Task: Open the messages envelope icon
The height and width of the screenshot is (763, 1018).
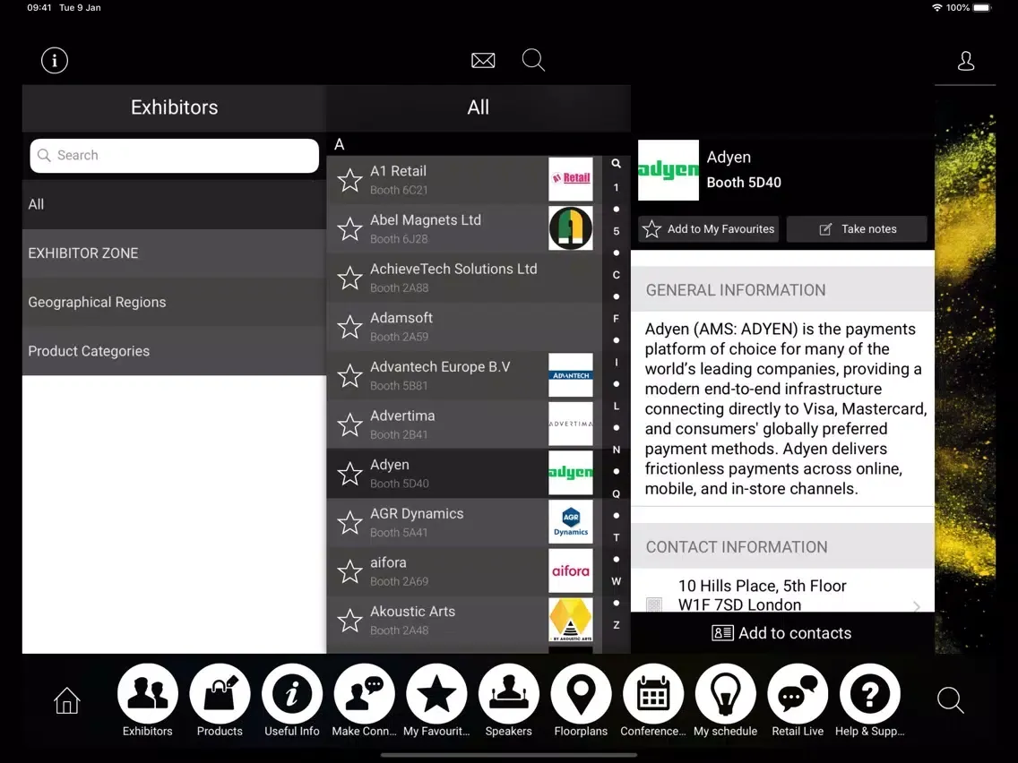Action: click(483, 60)
